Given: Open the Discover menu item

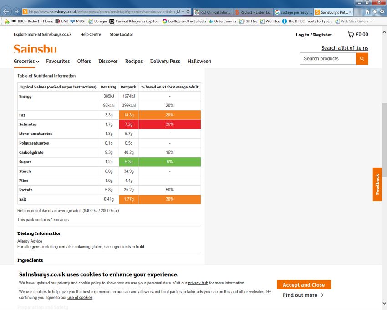Looking at the screenshot, I should (108, 61).
